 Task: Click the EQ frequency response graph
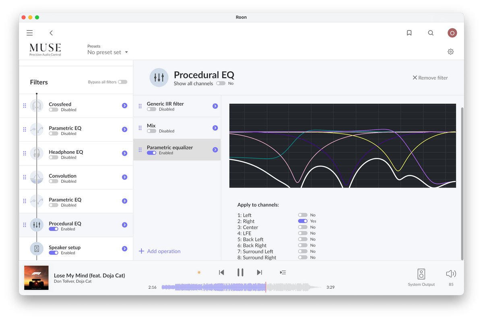343,146
